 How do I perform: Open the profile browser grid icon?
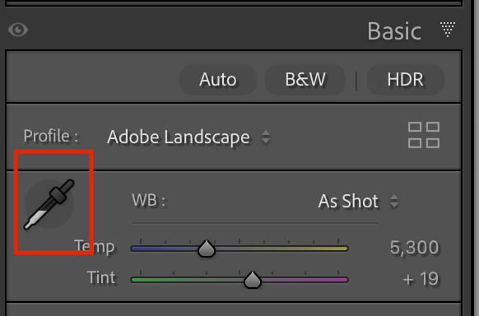pyautogui.click(x=424, y=135)
